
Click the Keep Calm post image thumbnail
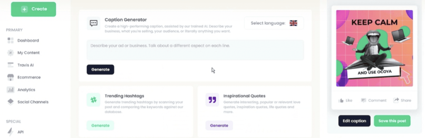click(374, 48)
